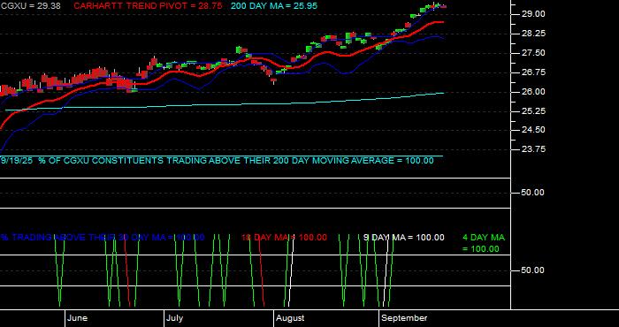Click the 26.75 price axis value
Image resolution: width=619 pixels, height=327 pixels.
pyautogui.click(x=534, y=72)
